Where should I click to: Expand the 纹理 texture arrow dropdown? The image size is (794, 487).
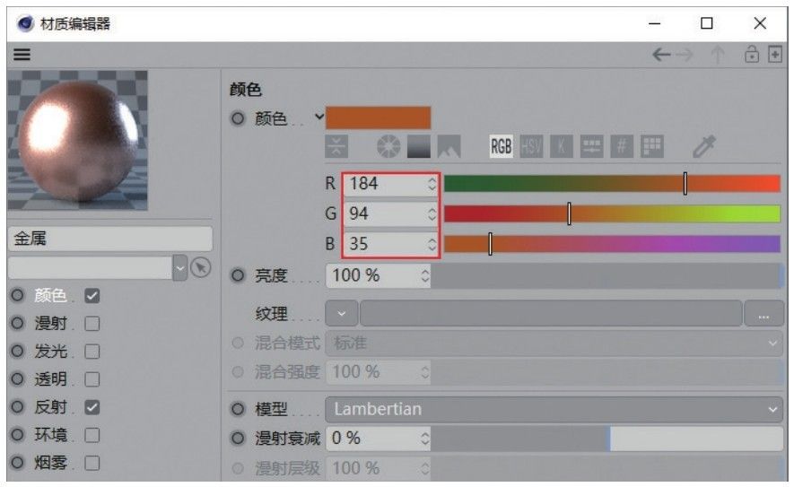tap(341, 314)
